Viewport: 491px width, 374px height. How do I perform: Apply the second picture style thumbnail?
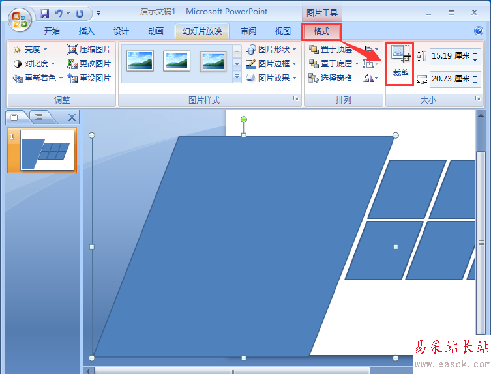(177, 61)
